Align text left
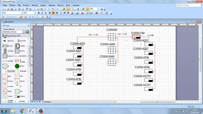The height and width of the screenshot is (114, 203). pos(50,13)
